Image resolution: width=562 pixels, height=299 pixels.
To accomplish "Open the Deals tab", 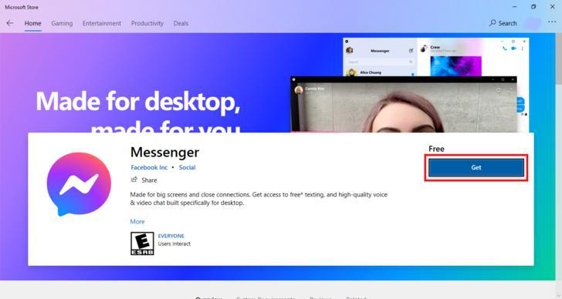I will pos(181,23).
